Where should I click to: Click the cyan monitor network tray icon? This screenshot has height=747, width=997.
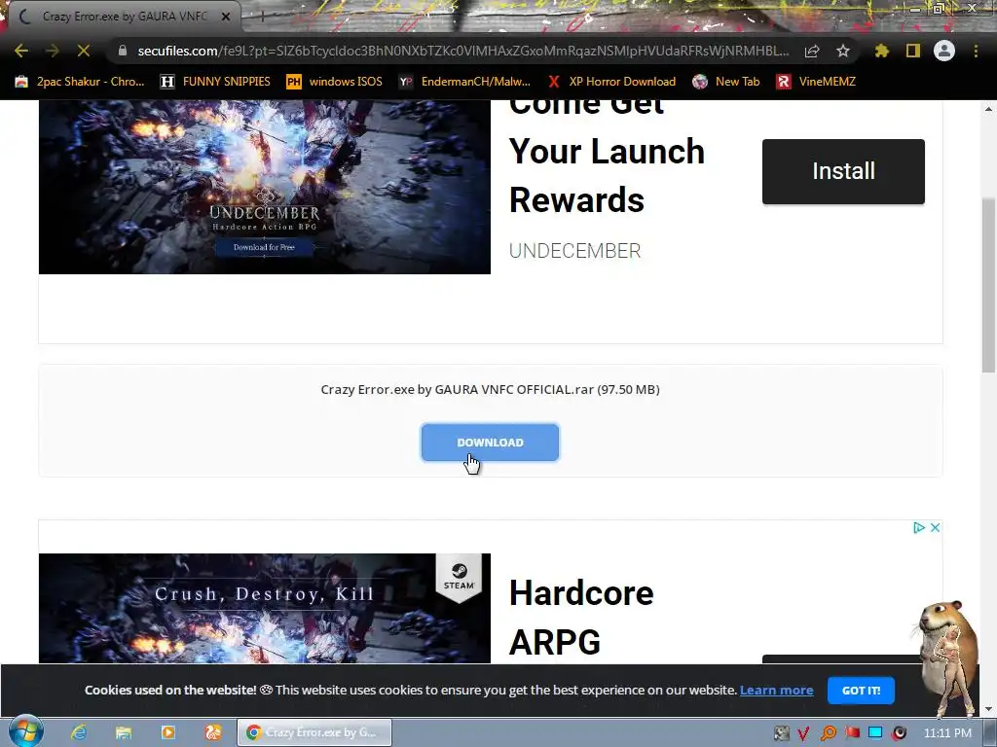click(x=875, y=733)
